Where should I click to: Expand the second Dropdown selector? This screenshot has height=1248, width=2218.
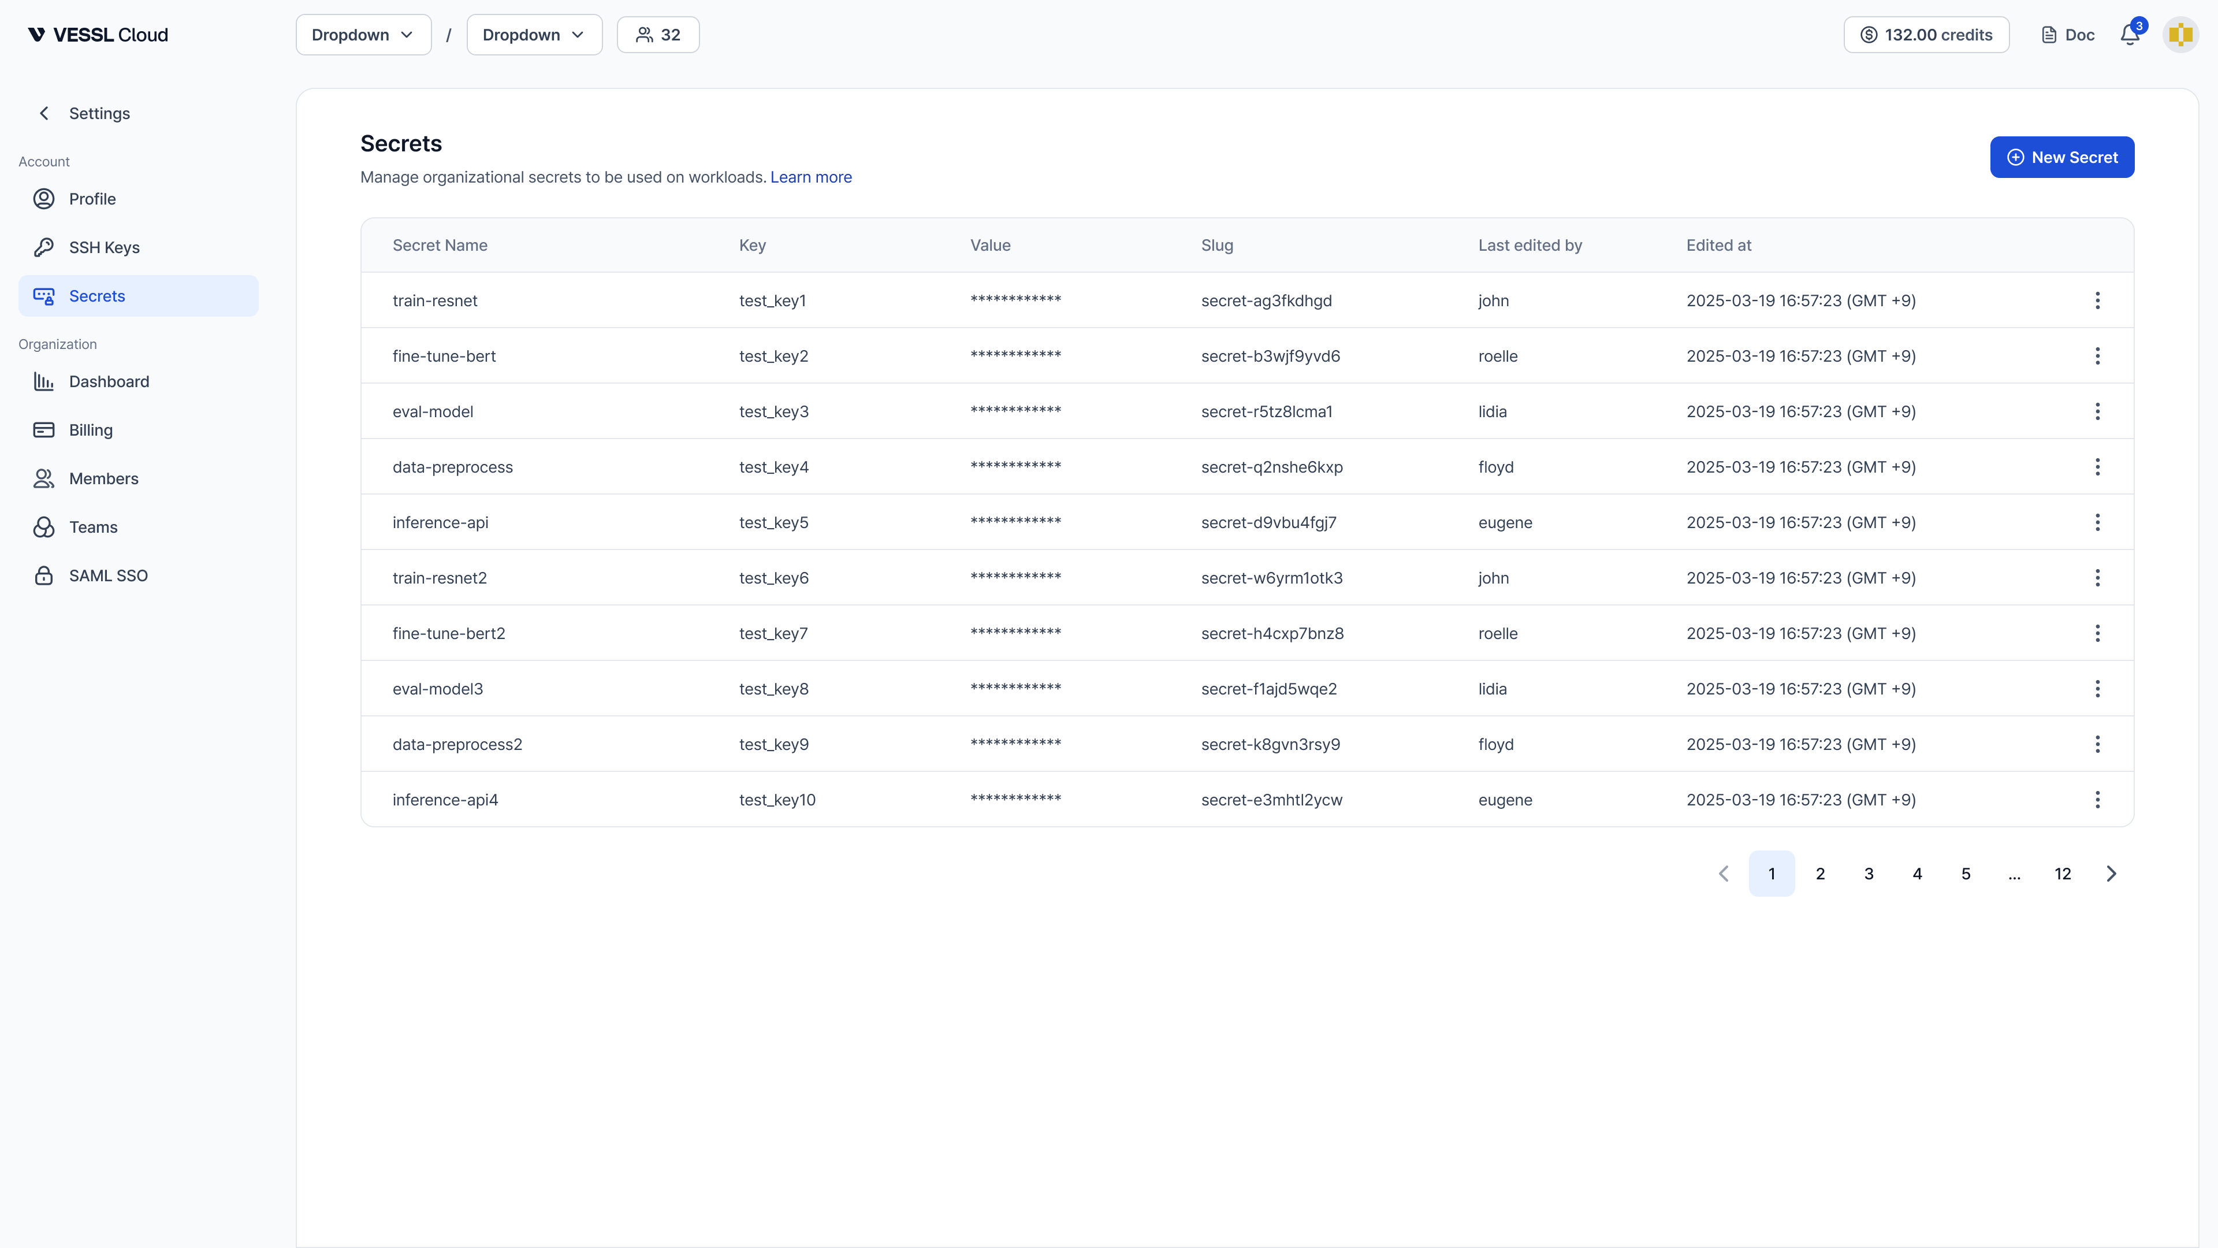534,35
